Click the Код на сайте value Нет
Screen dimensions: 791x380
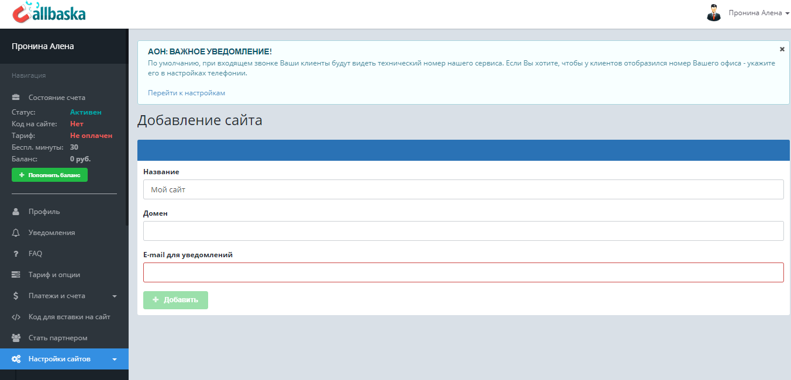[x=77, y=123]
